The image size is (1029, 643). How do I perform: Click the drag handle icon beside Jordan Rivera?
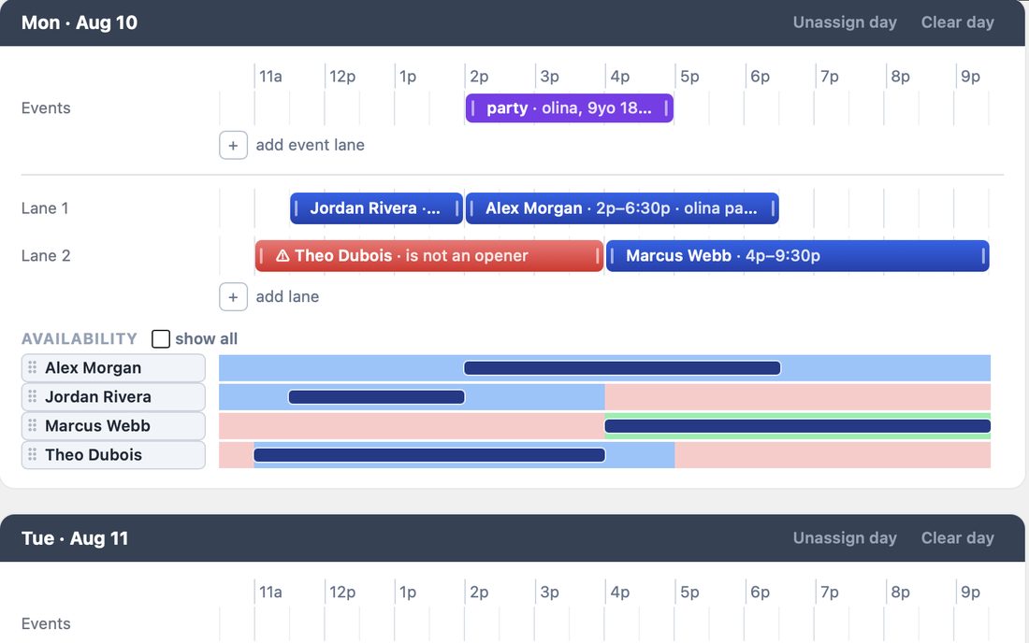[32, 396]
